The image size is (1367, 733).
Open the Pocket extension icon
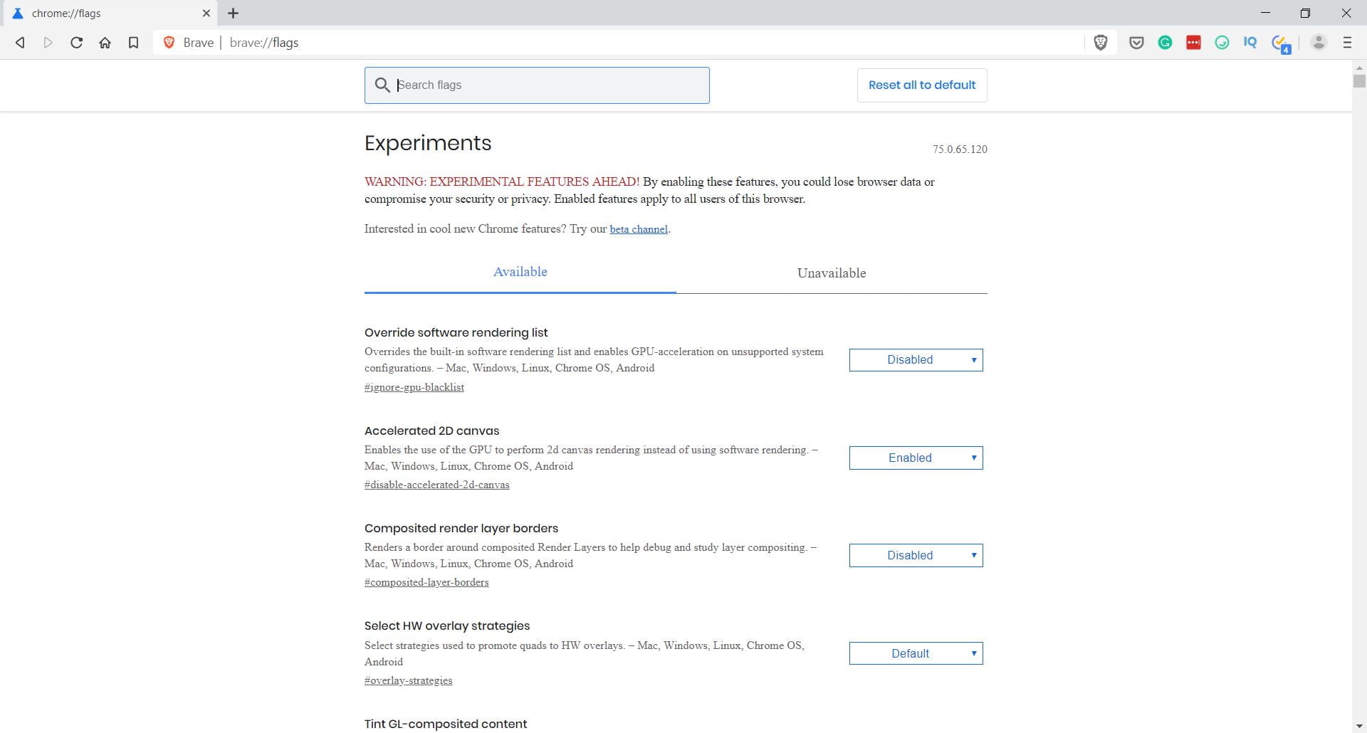(x=1136, y=43)
